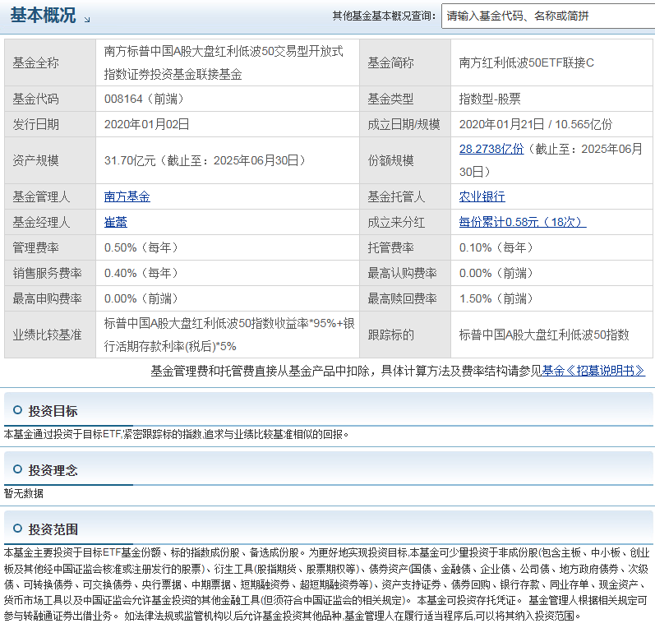
Task: Select tracking target 标普中国A股大盘红利低波50指数
Action: pyautogui.click(x=544, y=335)
